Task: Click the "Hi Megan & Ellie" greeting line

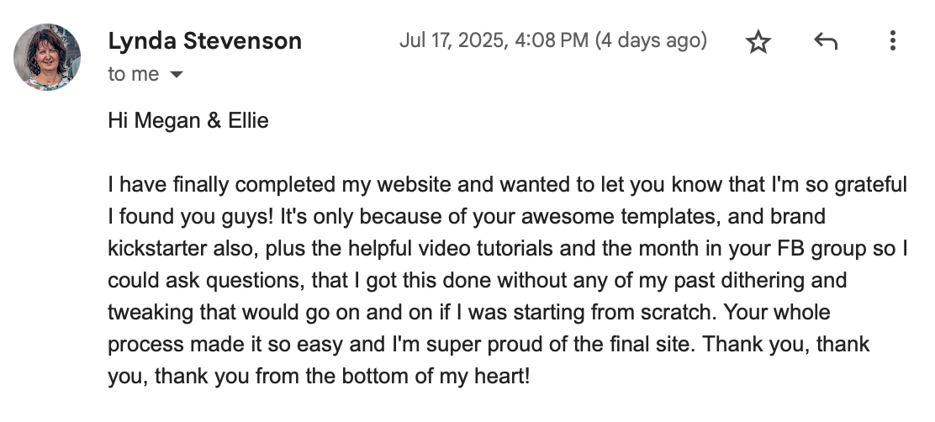Action: pyautogui.click(x=188, y=121)
